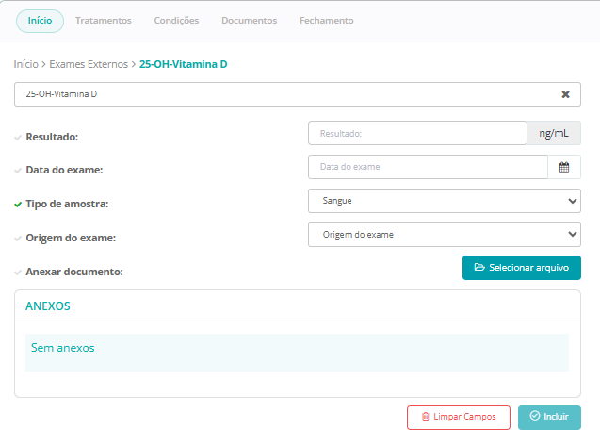Click the green checkmark beside Tipo de amostra
Image resolution: width=600 pixels, height=446 pixels.
click(18, 204)
